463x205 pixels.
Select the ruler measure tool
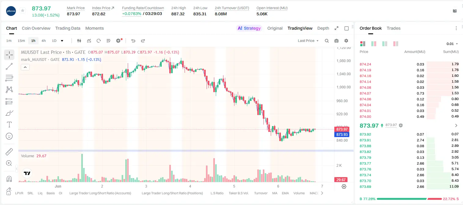click(x=9, y=152)
